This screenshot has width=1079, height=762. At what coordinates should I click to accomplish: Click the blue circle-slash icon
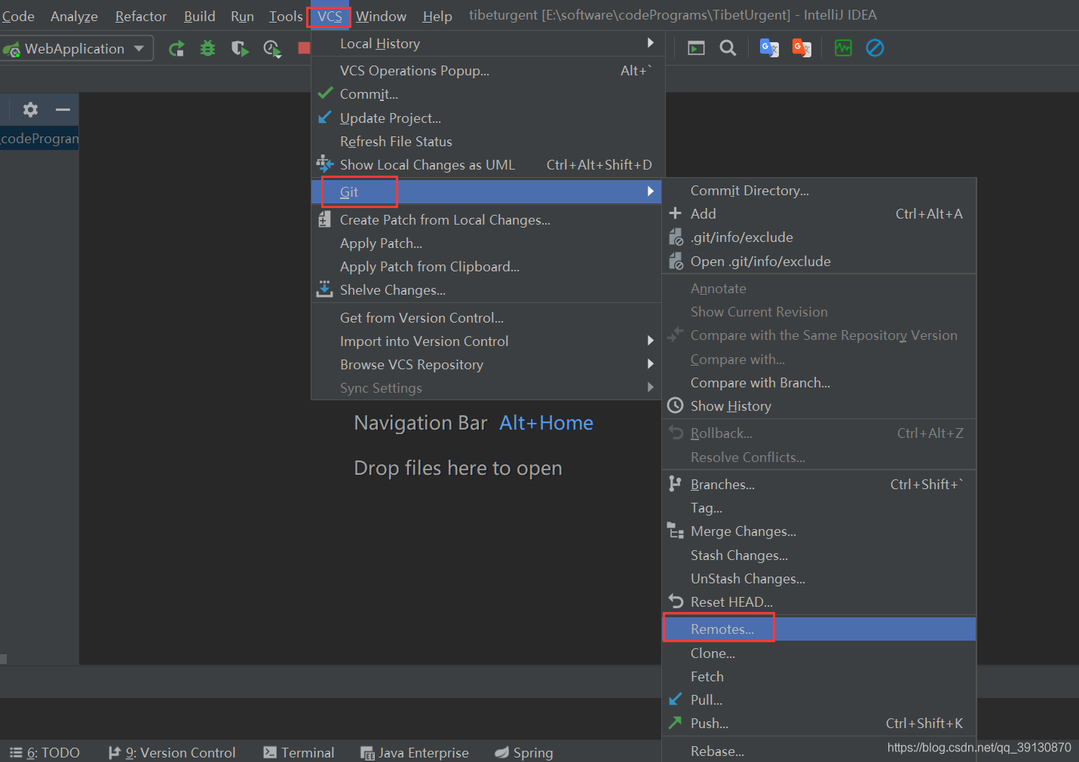(x=875, y=48)
